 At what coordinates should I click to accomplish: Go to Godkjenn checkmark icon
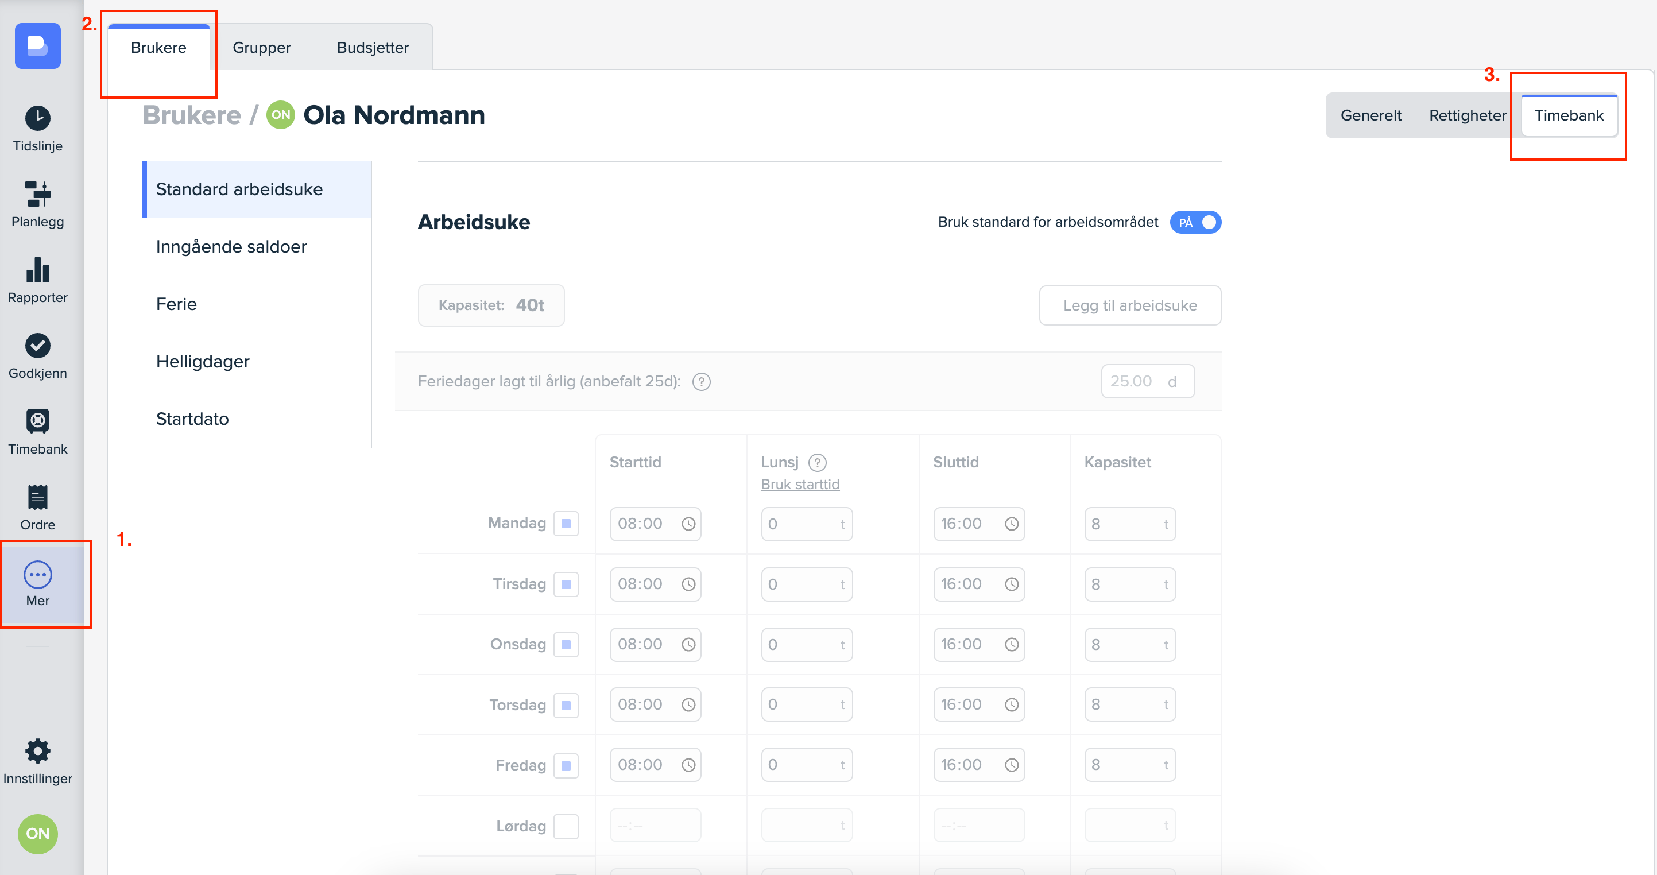[x=37, y=346]
